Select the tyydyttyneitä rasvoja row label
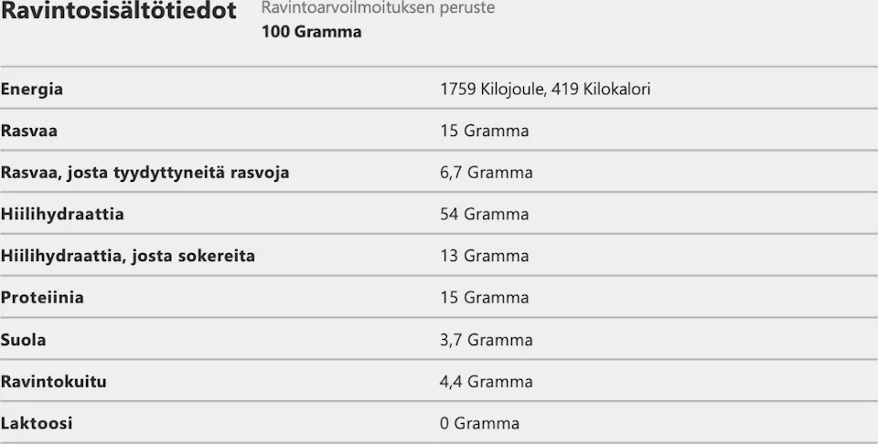This screenshot has width=878, height=444. tap(145, 173)
